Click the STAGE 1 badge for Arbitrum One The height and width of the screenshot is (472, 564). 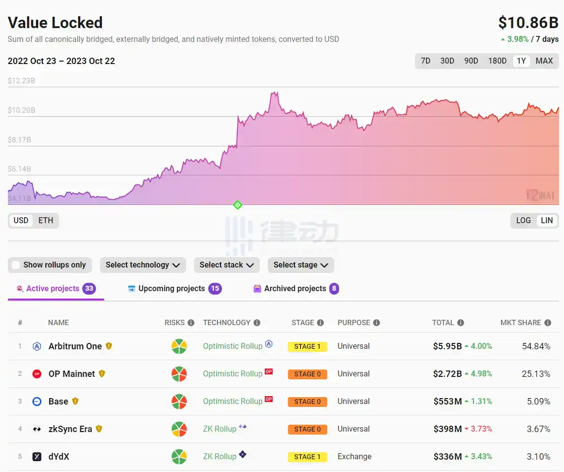coord(307,346)
